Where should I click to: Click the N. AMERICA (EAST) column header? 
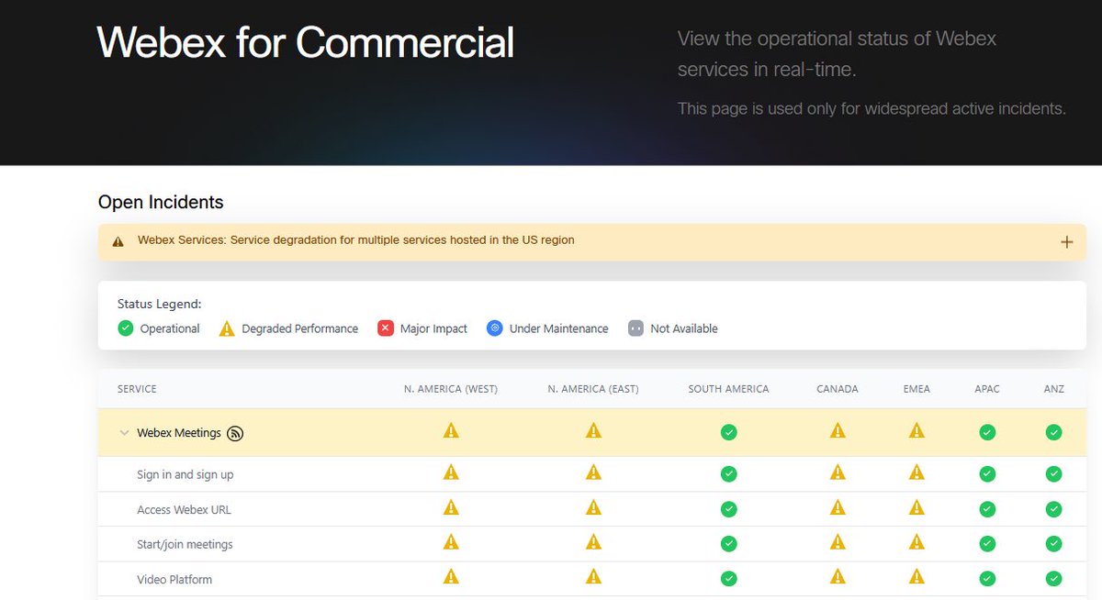pos(593,389)
